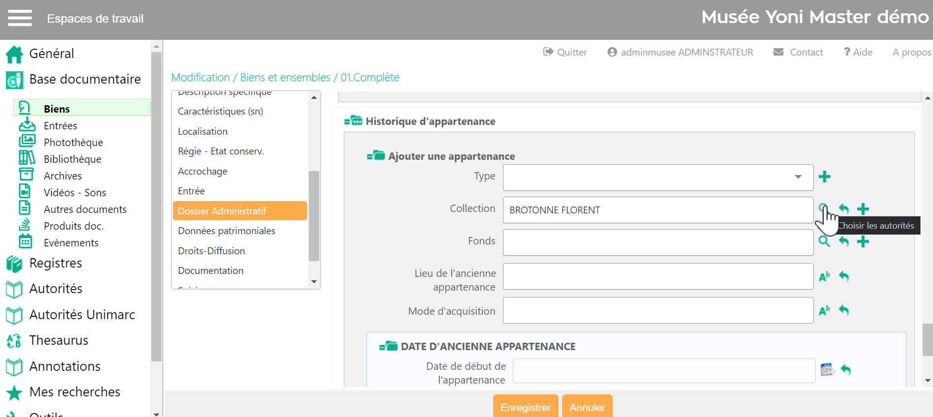Click into the Fonds input field

click(x=657, y=242)
